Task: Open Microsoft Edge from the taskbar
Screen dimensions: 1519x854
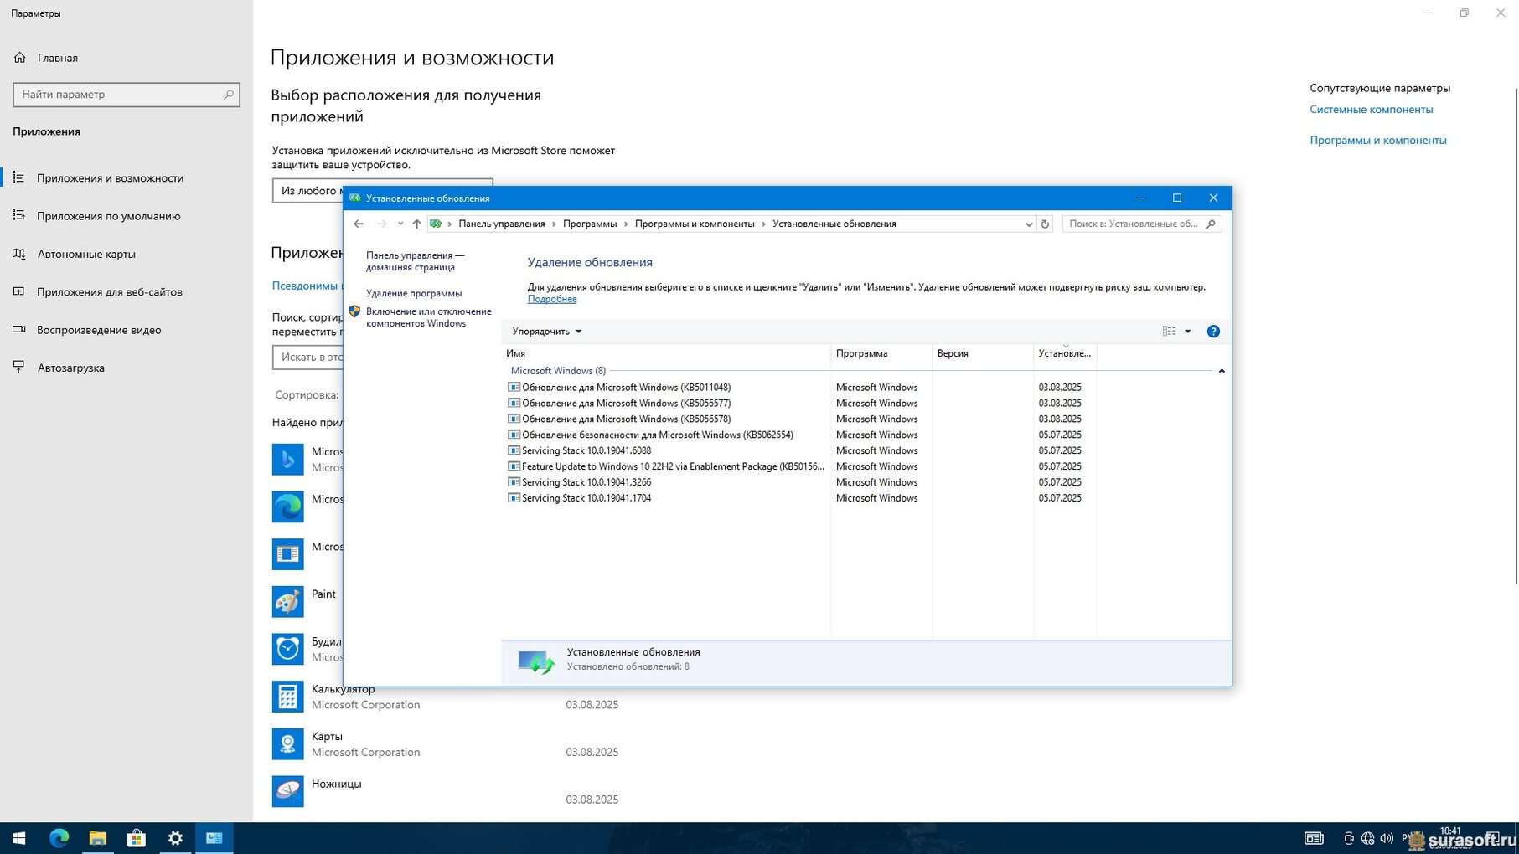Action: 59,838
